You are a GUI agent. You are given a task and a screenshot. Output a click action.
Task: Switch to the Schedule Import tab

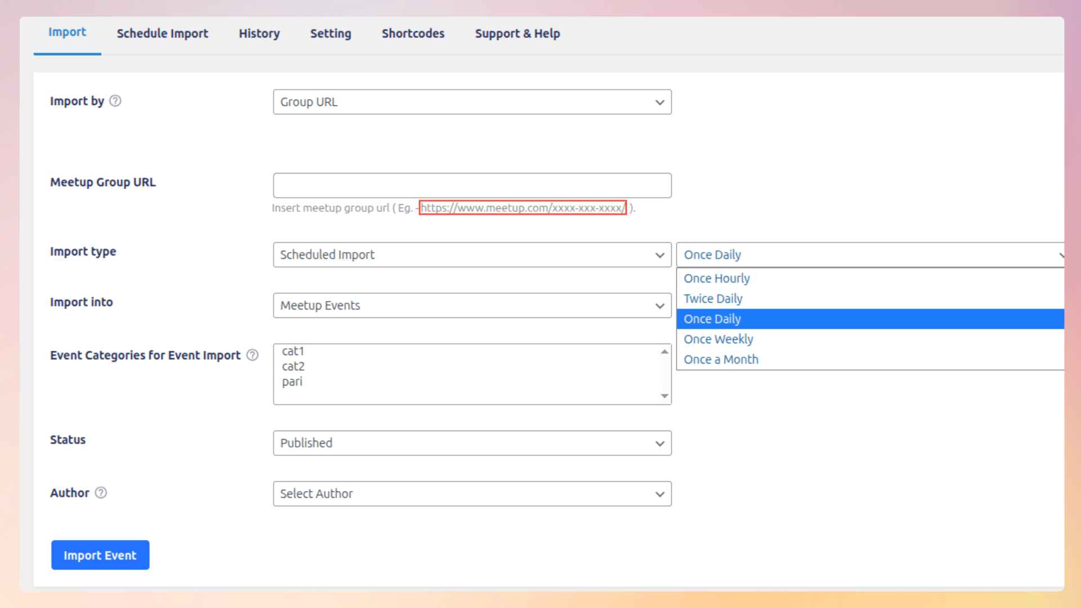point(162,33)
